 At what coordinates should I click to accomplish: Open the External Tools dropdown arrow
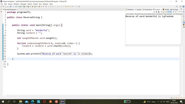[30, 7]
